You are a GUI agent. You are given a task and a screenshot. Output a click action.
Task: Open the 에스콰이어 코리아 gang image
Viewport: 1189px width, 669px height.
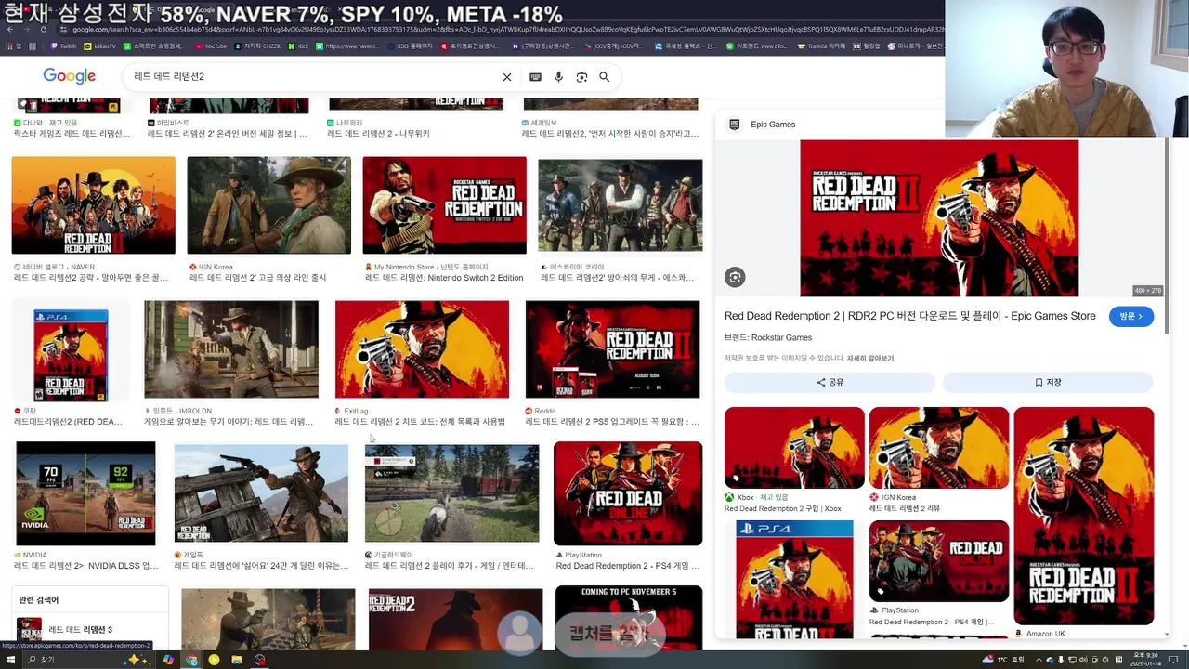621,205
